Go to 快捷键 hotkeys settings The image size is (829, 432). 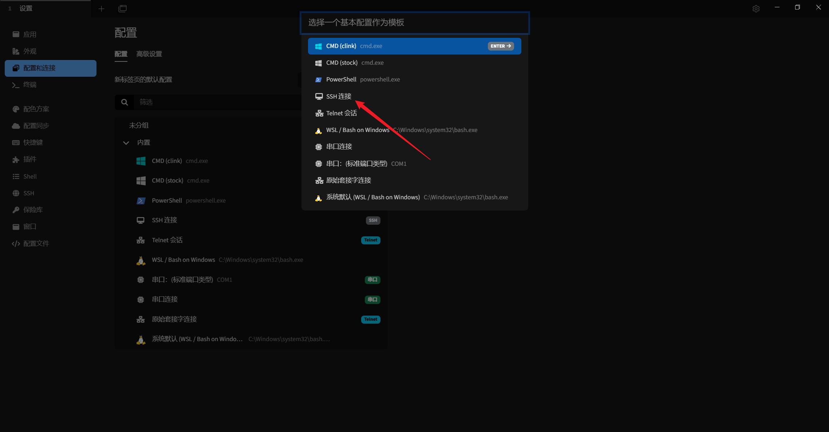tap(51, 143)
